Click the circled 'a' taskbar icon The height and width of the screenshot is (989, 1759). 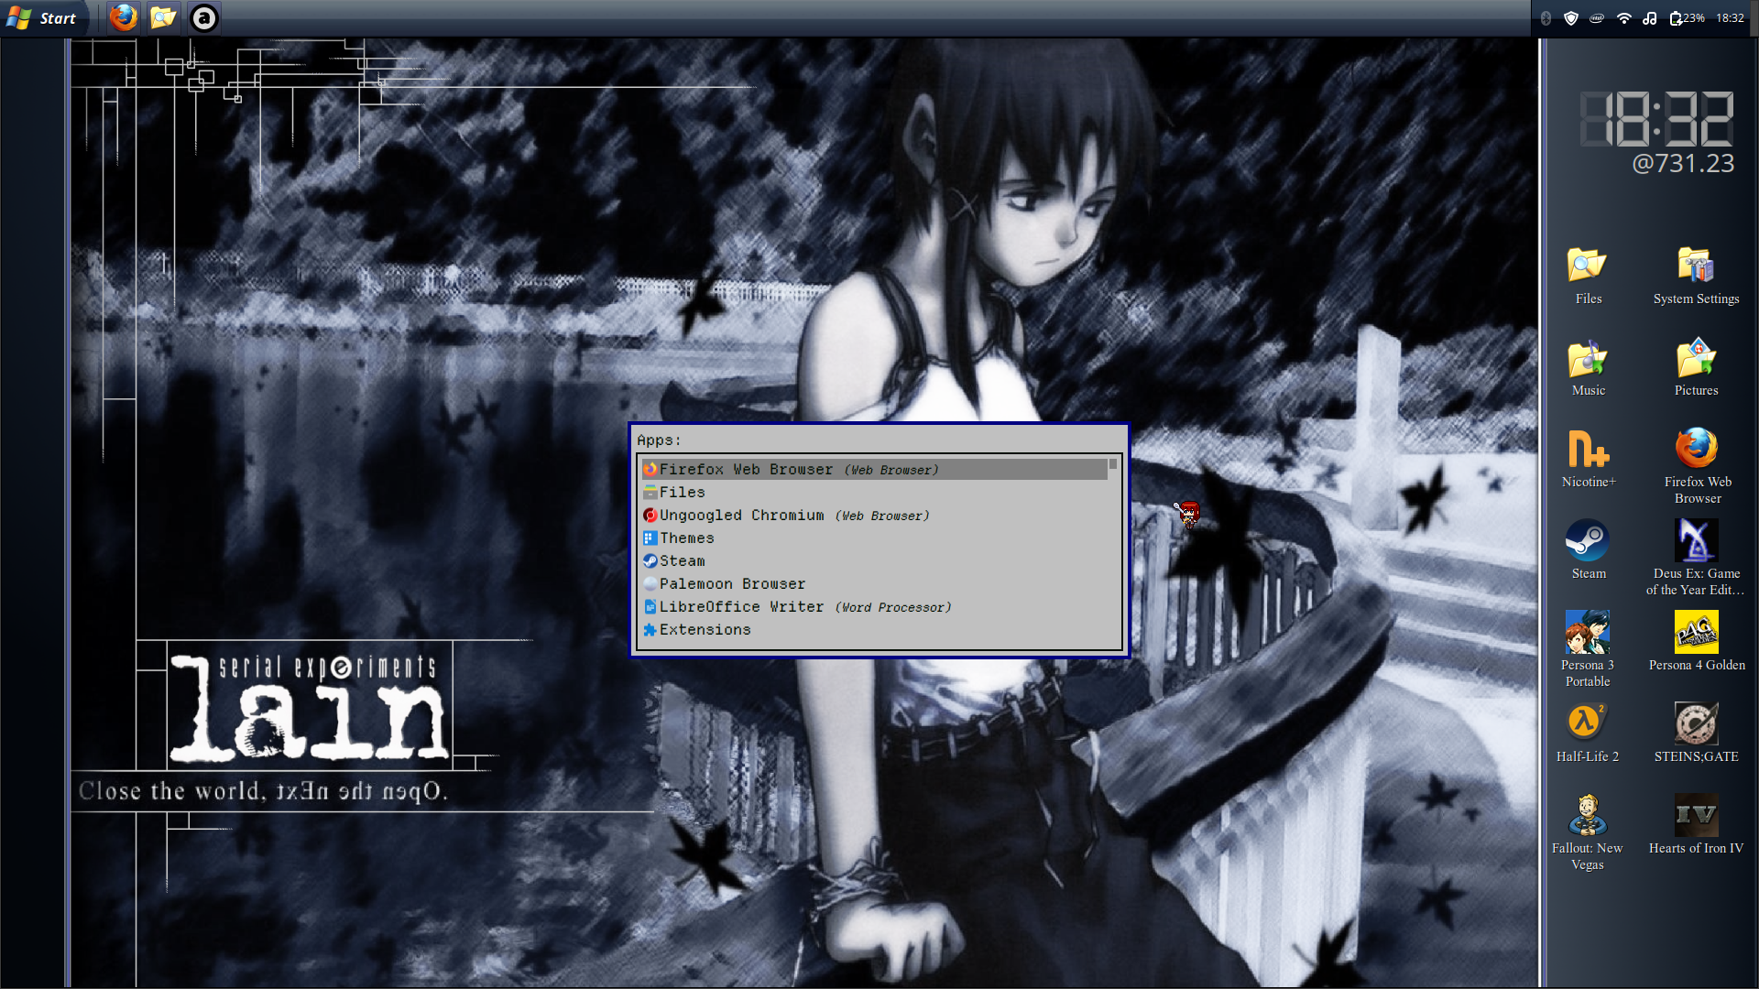pos(204,17)
